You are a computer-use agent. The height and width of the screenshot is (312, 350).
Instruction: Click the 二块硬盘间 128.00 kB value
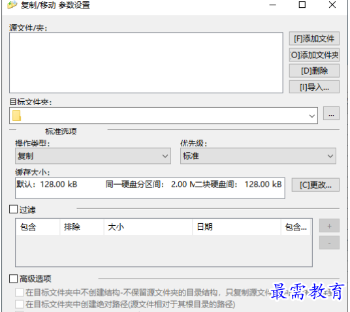238,185
